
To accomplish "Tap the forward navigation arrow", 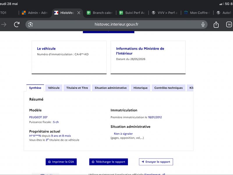I will pos(4,24).
